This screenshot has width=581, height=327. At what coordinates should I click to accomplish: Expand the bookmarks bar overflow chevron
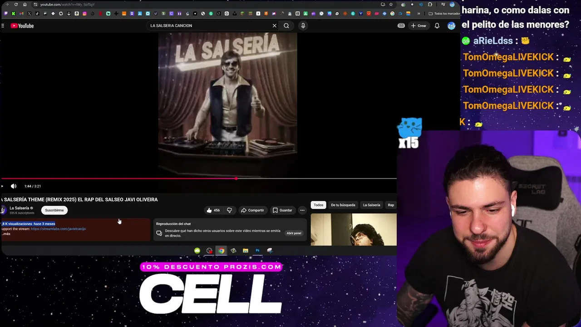[419, 14]
